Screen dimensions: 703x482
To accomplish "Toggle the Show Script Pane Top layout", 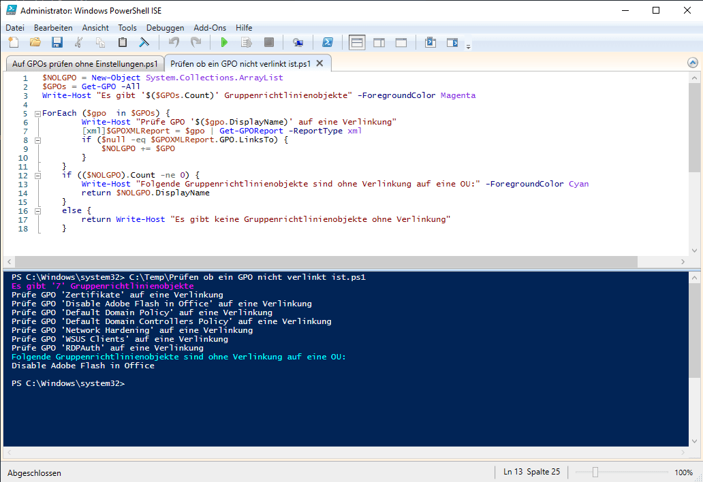I will tap(357, 42).
